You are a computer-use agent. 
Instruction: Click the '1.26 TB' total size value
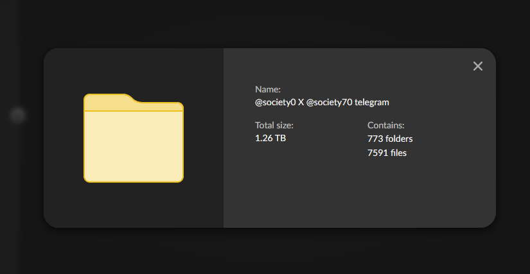pyautogui.click(x=270, y=138)
